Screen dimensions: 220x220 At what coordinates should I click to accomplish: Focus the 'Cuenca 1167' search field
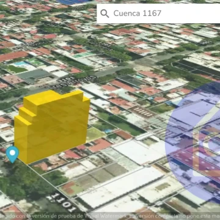click(158, 13)
